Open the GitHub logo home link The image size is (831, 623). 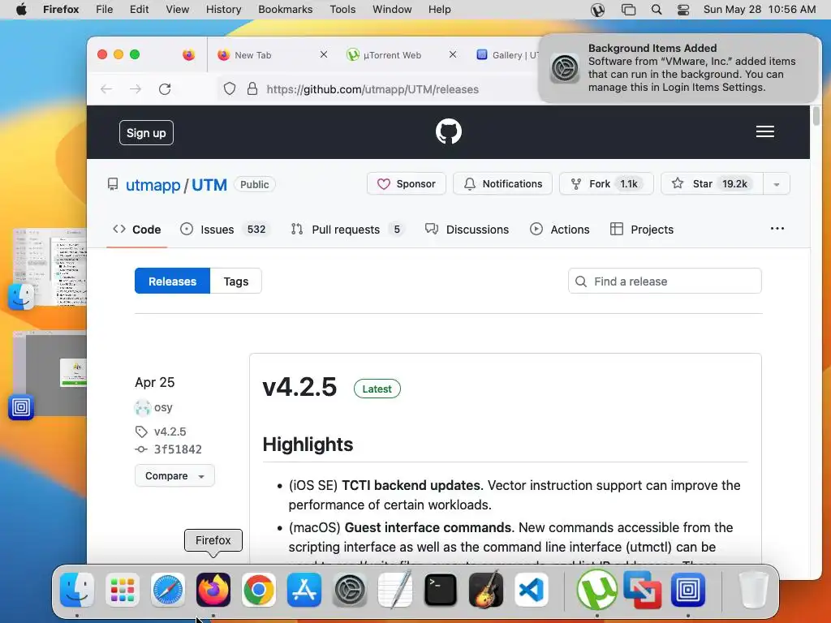coord(448,131)
